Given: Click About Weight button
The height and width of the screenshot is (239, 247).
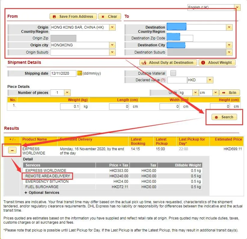Looking at the screenshot, I should (217, 63).
